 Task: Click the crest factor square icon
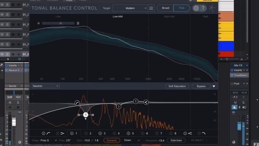click(x=78, y=24)
